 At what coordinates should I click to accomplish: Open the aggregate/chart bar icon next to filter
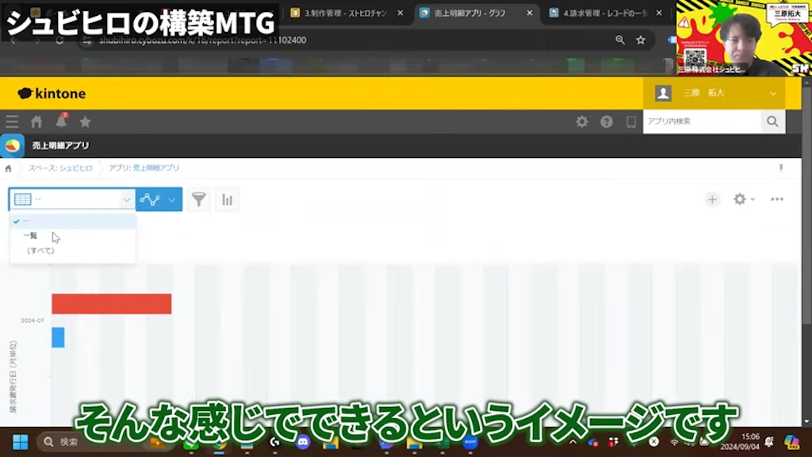(228, 199)
